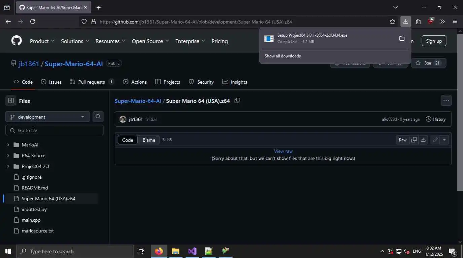Open main.cpp in the file tree
This screenshot has height=258, width=463.
31,220
